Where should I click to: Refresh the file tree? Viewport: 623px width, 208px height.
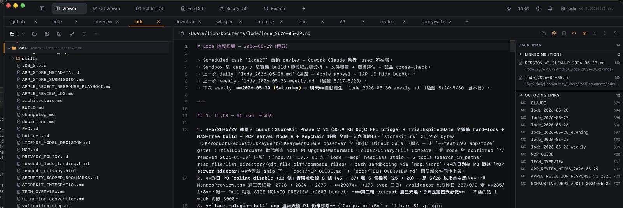click(x=84, y=34)
